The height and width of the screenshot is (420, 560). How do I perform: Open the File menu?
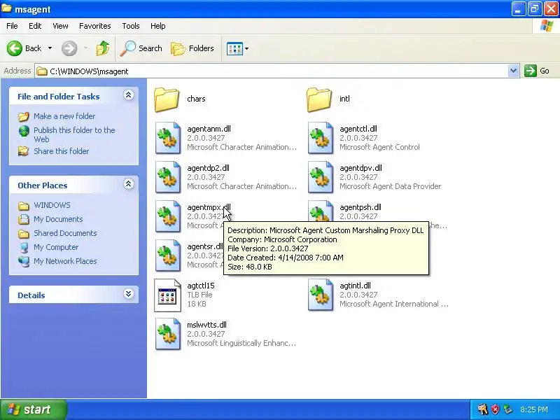(x=12, y=26)
